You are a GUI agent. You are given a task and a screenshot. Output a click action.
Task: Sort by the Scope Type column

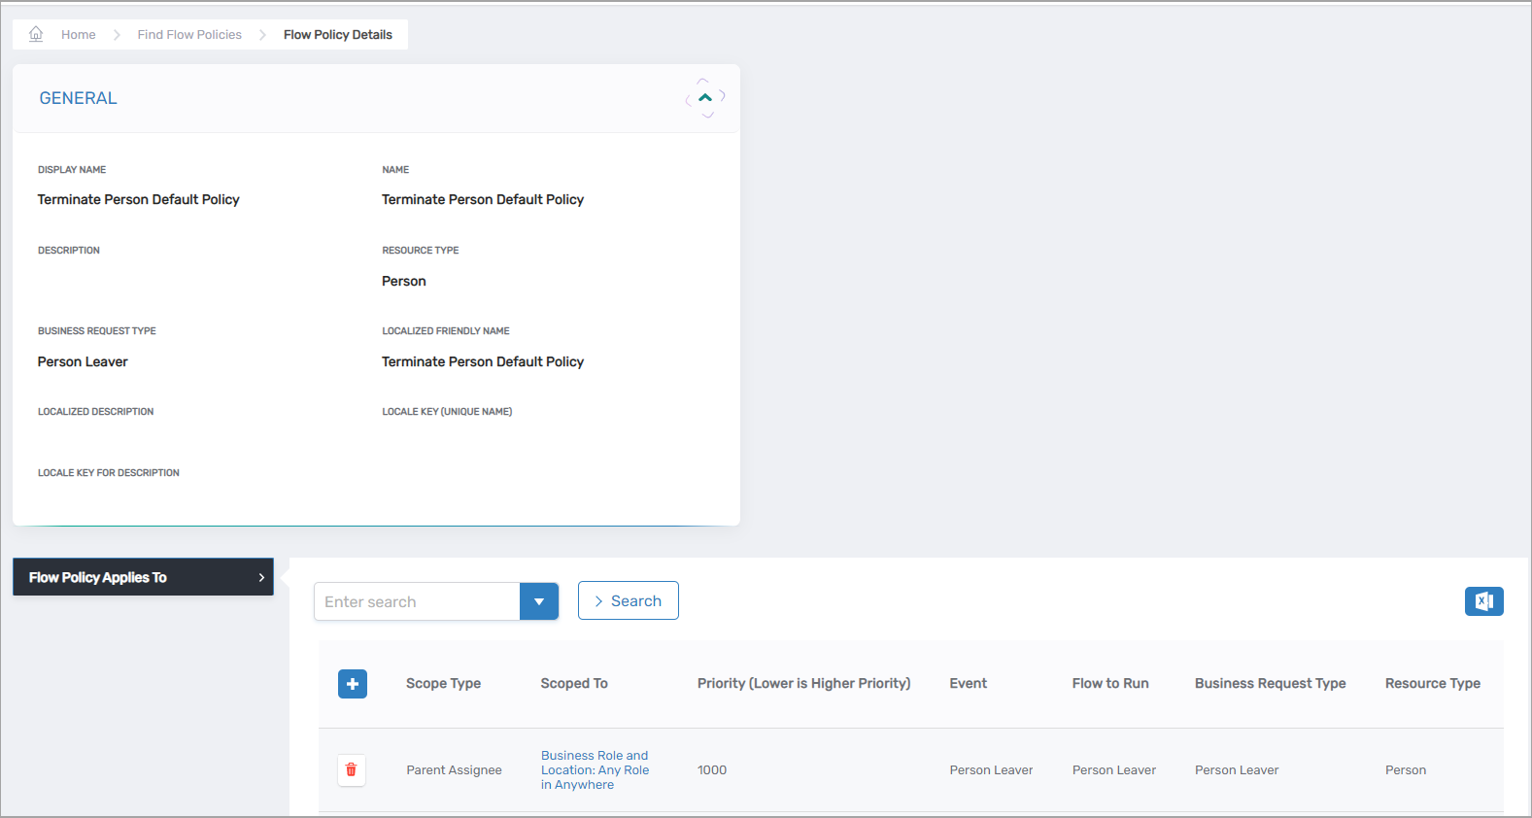click(443, 684)
